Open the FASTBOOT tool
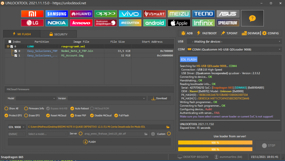 pyautogui.click(x=207, y=33)
